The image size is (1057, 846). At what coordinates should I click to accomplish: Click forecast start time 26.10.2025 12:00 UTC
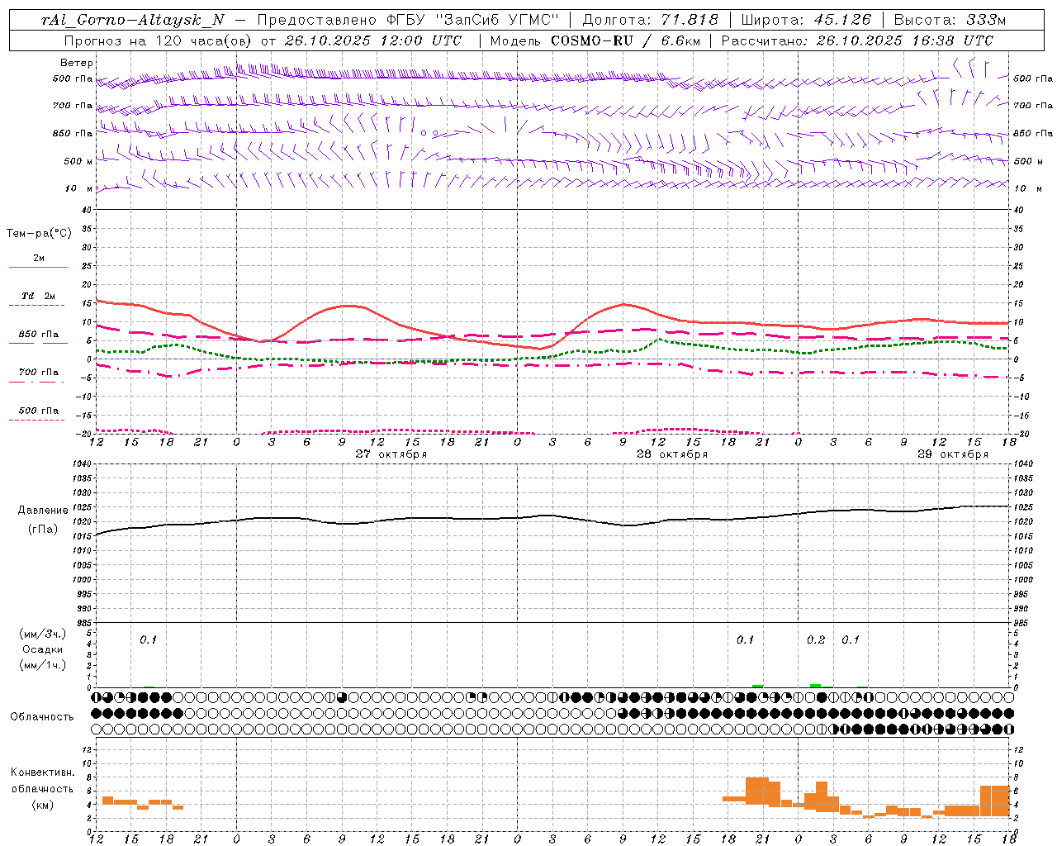click(373, 40)
